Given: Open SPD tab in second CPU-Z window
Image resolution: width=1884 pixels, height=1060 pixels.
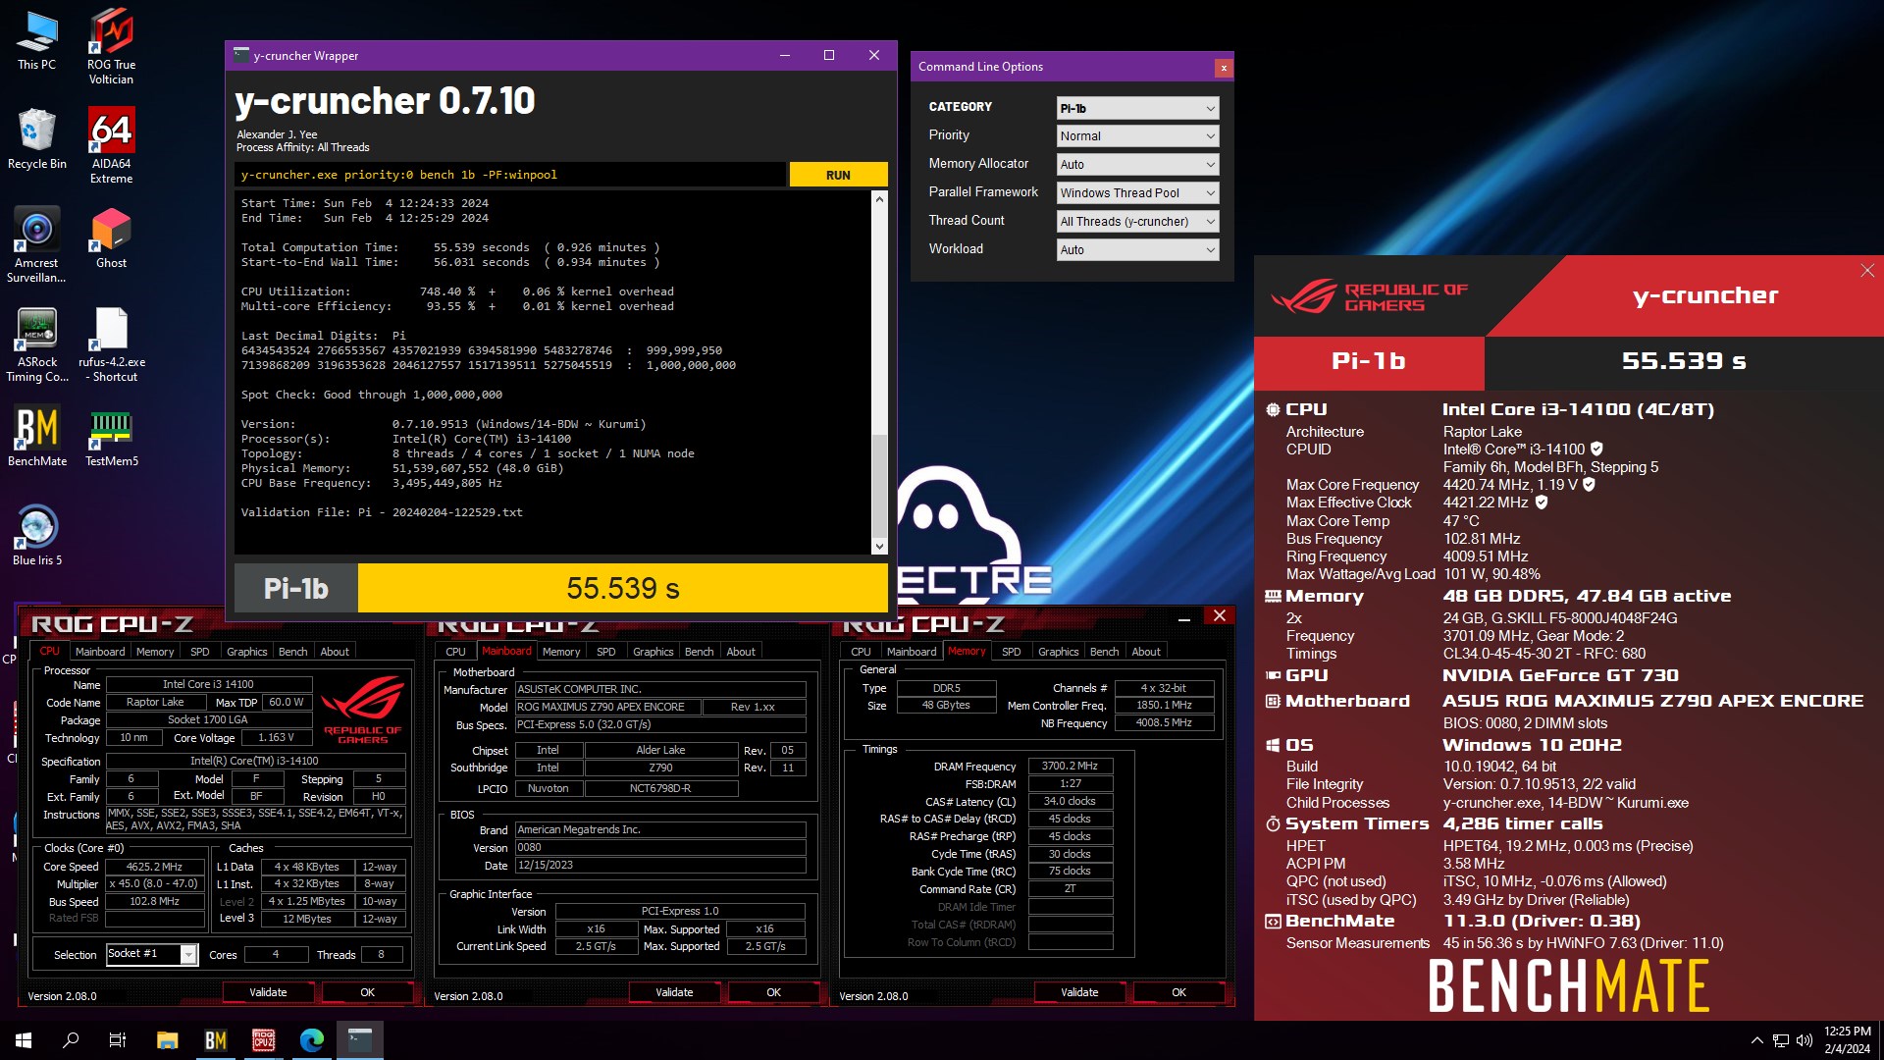Looking at the screenshot, I should (605, 652).
